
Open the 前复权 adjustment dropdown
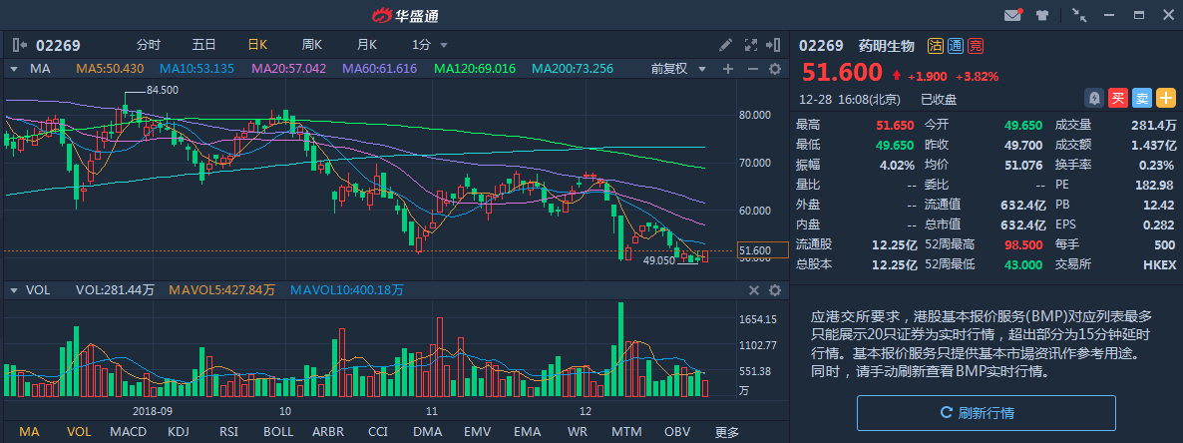point(678,69)
